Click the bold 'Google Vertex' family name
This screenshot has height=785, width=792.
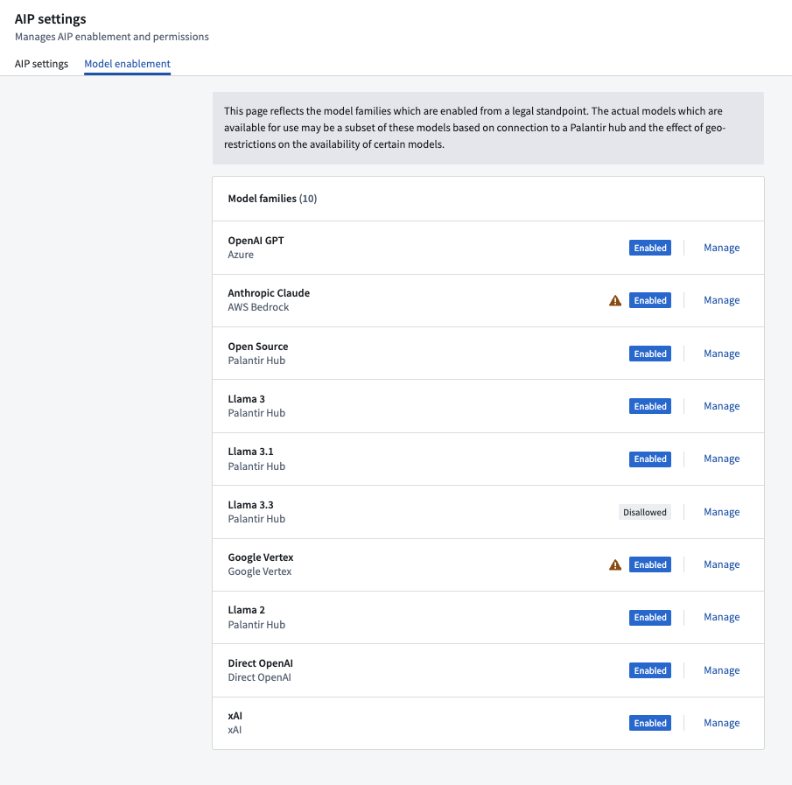(261, 557)
